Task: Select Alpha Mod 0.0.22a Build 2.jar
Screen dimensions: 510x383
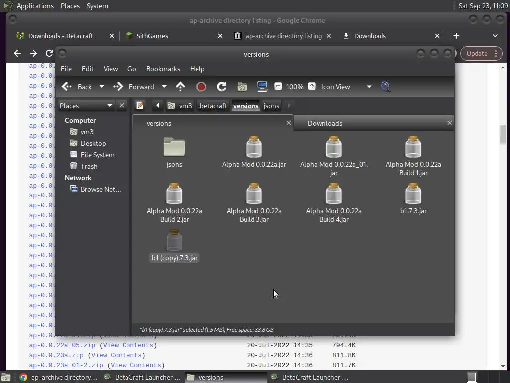Action: tap(174, 203)
